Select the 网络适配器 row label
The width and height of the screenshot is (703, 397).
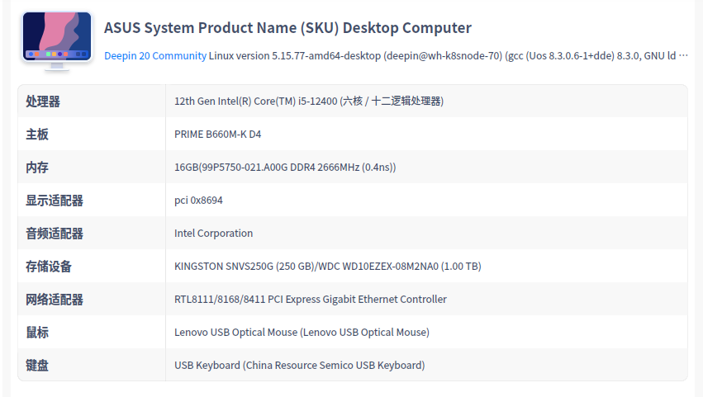coord(55,300)
